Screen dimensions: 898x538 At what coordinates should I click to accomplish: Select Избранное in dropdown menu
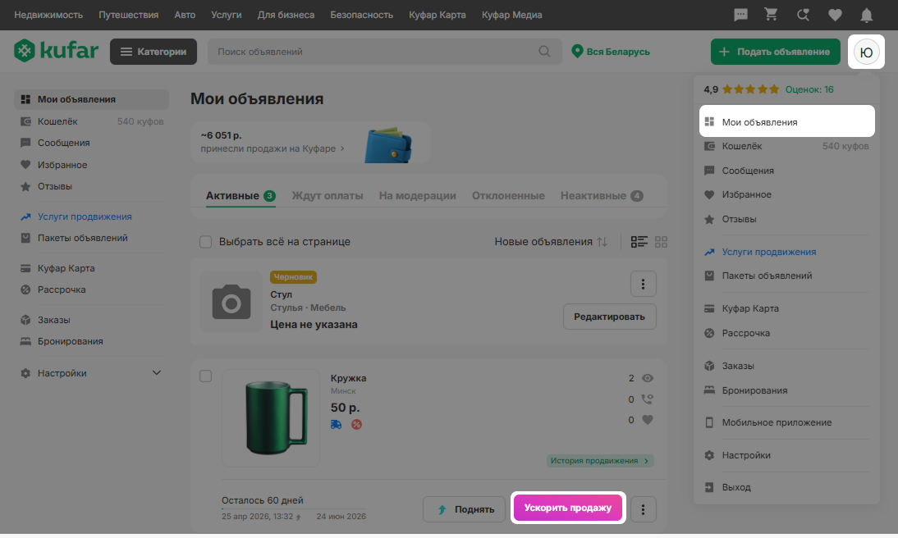point(747,194)
